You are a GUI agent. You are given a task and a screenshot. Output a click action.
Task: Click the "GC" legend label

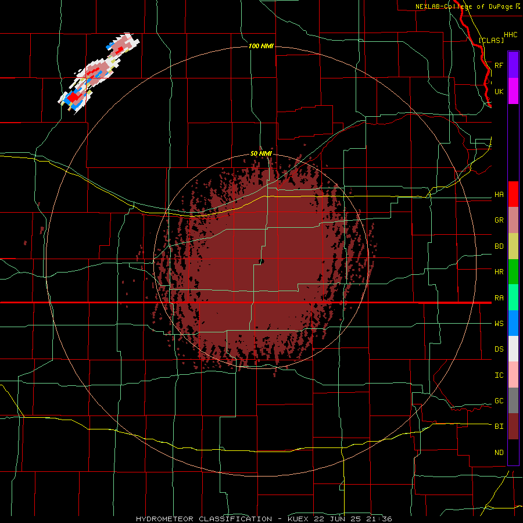tap(499, 401)
